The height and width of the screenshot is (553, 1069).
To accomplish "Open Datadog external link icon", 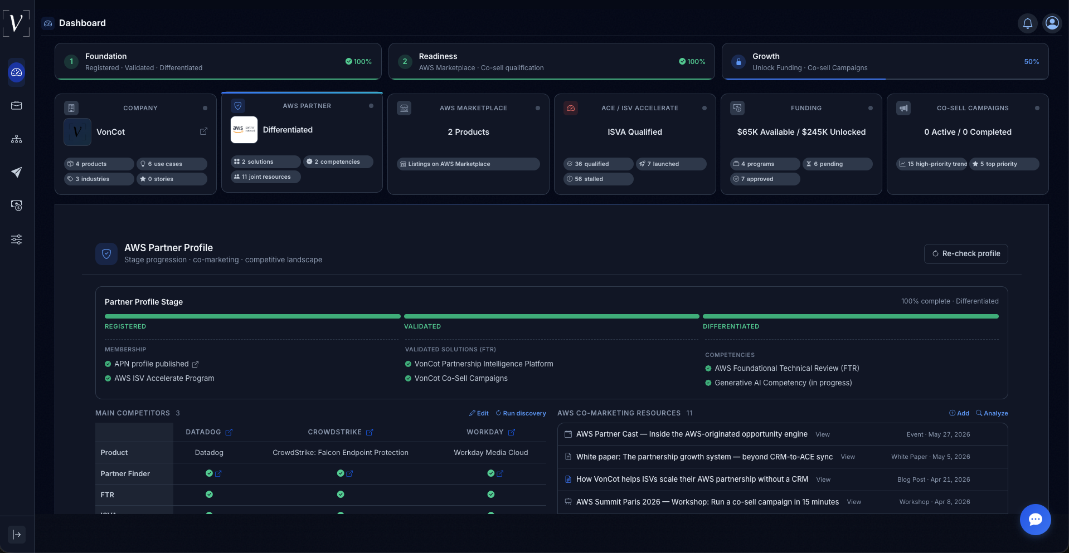I will point(229,432).
